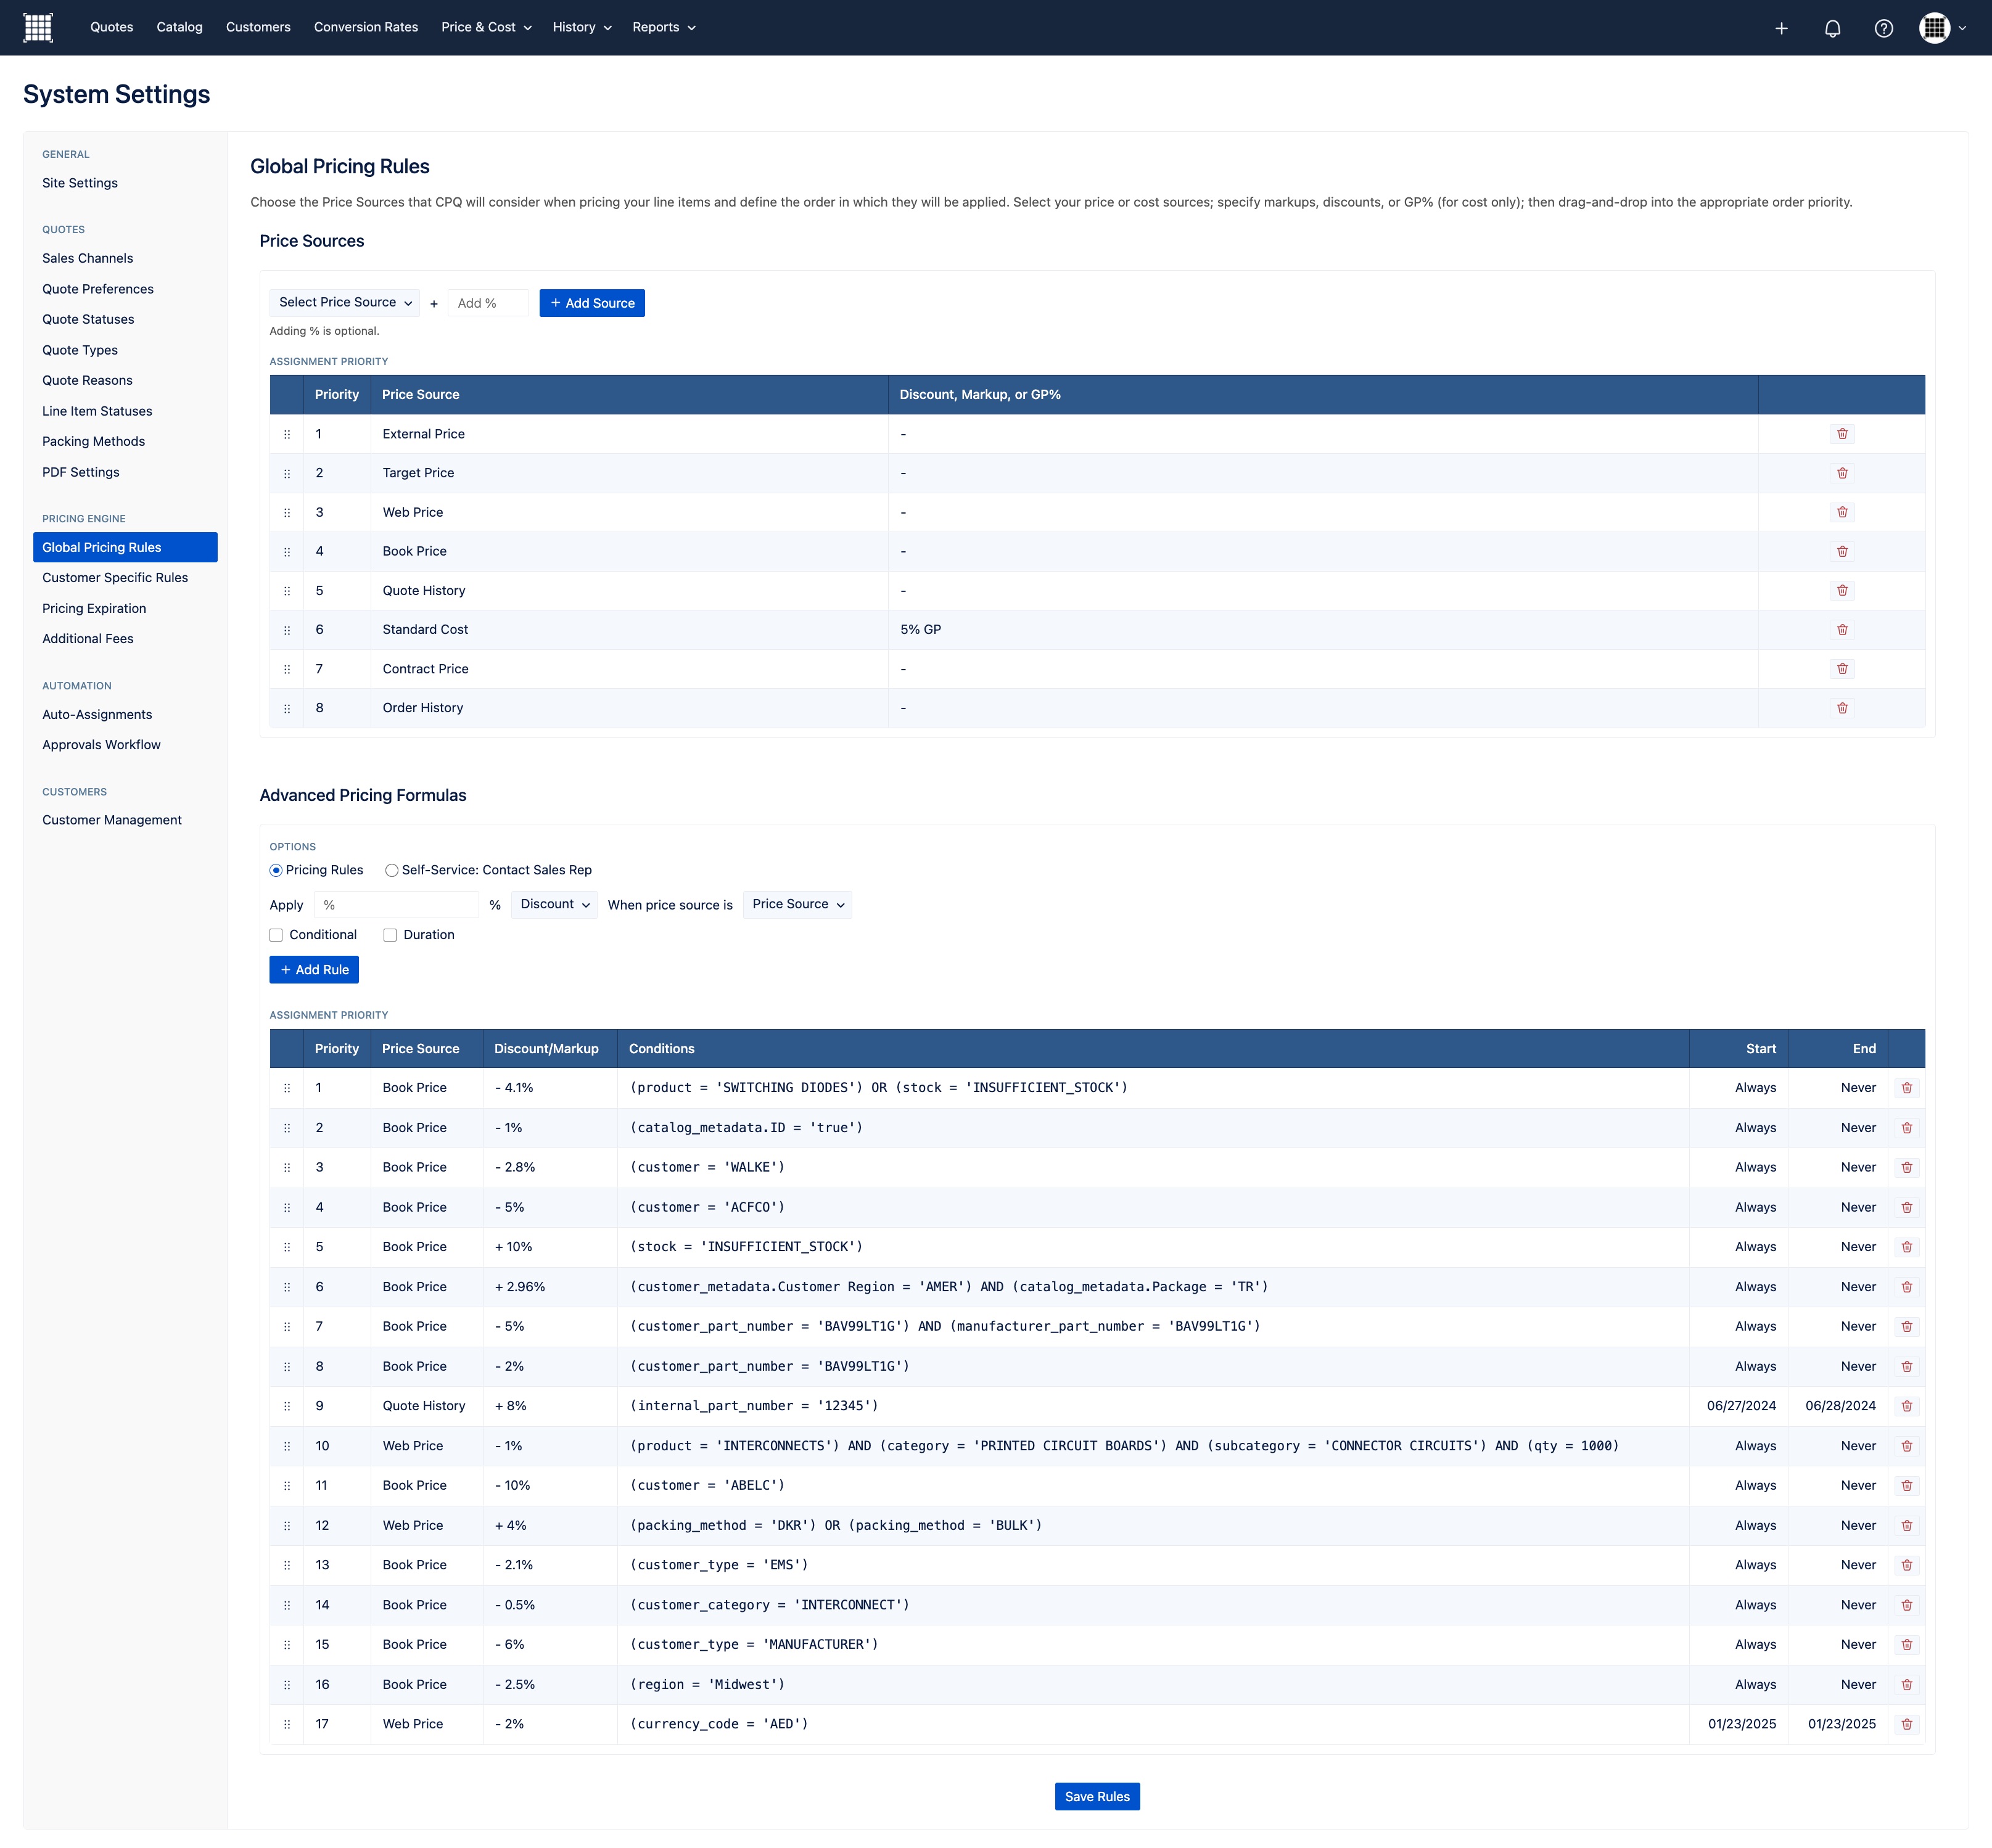Image resolution: width=1992 pixels, height=1848 pixels.
Task: Open Sales Channels settings
Action: pos(87,258)
